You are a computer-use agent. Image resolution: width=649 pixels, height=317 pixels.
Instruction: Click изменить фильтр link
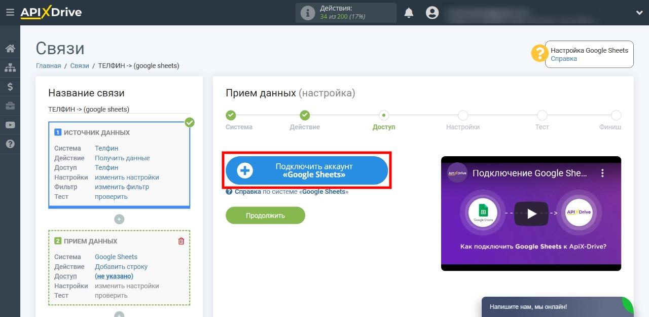(x=122, y=187)
